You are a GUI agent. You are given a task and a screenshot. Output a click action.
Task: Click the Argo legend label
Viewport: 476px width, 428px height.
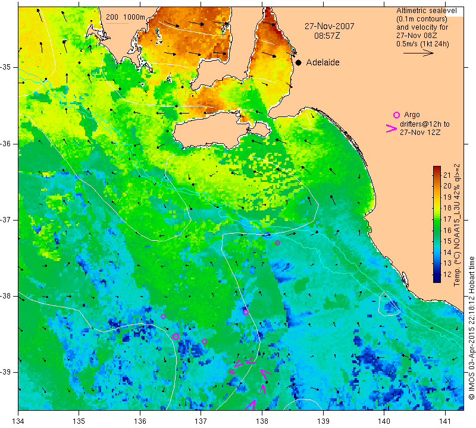click(x=412, y=115)
